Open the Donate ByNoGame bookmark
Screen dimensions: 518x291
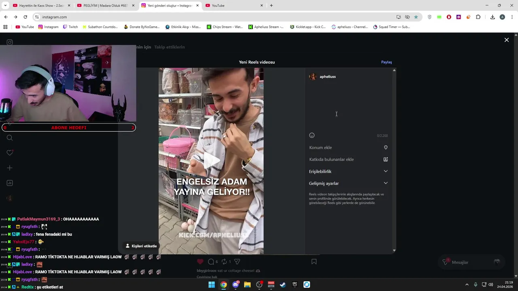click(x=142, y=27)
